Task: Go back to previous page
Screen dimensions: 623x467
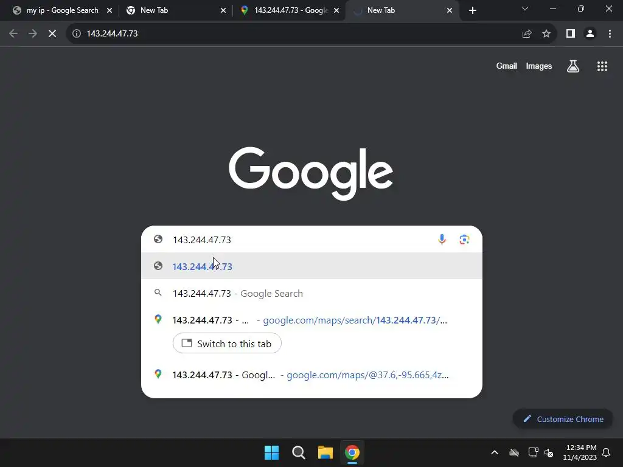Action: pos(13,34)
